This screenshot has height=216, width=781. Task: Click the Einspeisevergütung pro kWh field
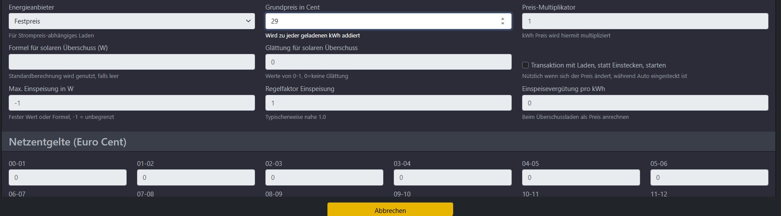coord(645,103)
